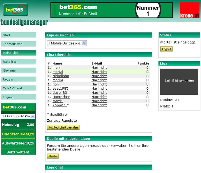Image resolution: width=201 pixels, height=173 pixels.
Task: Send Nachricht to Nickolinho
Action: pyautogui.click(x=99, y=76)
